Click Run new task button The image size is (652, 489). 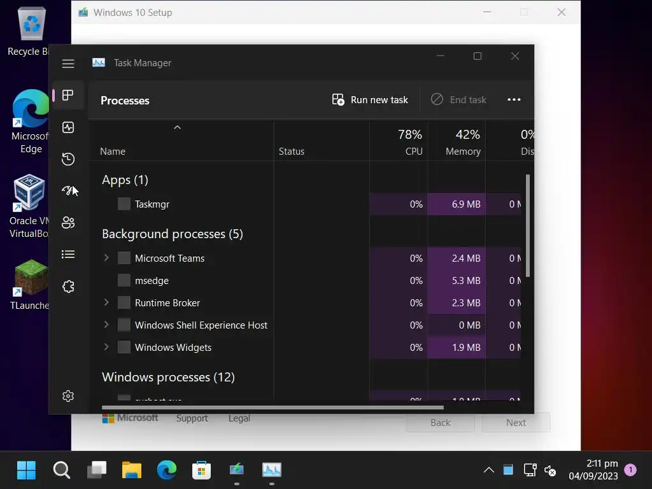click(370, 100)
